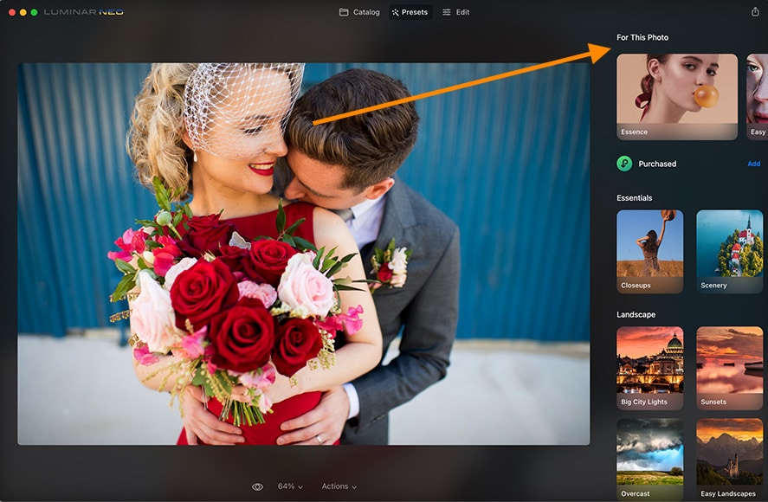Click the Essentials section heading
This screenshot has width=768, height=502.
[x=635, y=198]
